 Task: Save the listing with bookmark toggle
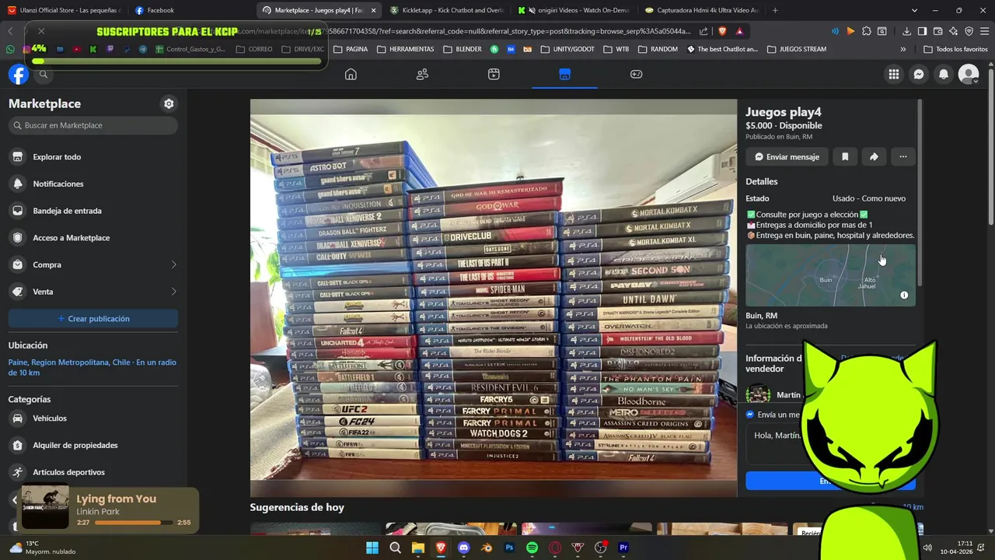point(845,156)
